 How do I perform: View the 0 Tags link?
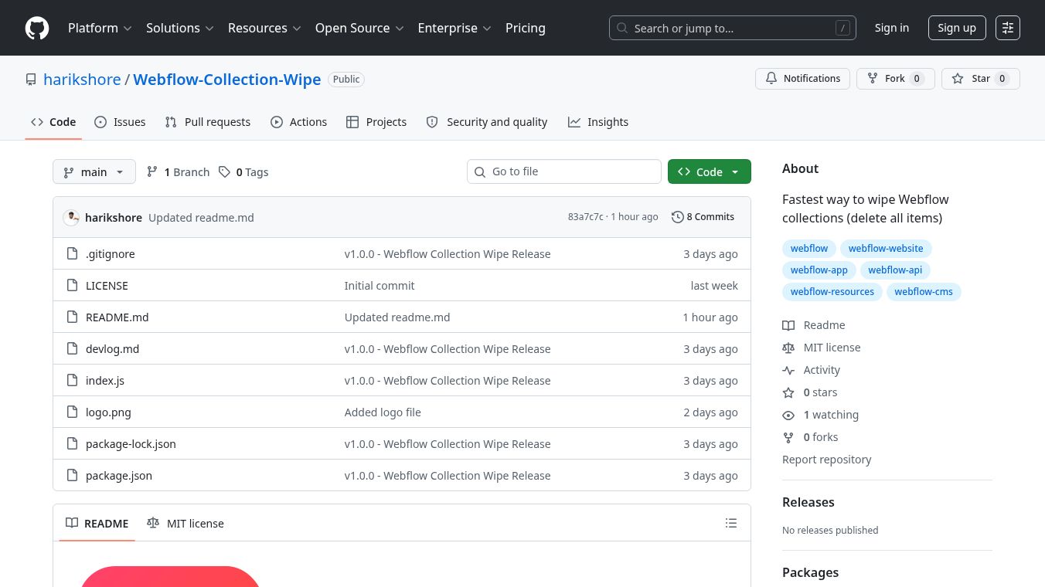point(243,171)
